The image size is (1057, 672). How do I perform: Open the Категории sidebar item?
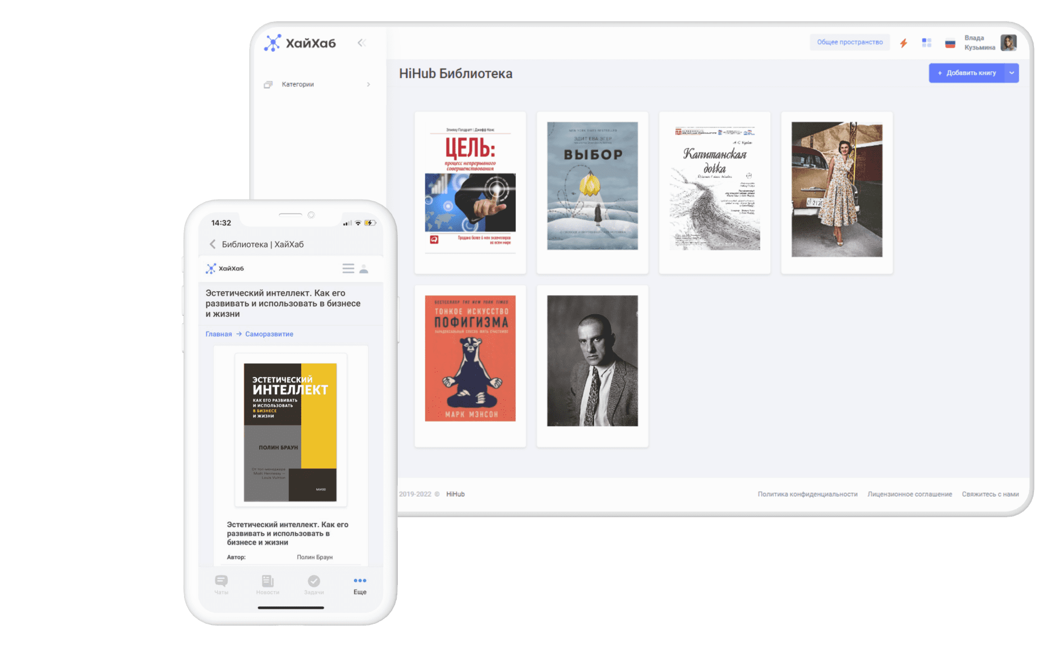[x=317, y=84]
